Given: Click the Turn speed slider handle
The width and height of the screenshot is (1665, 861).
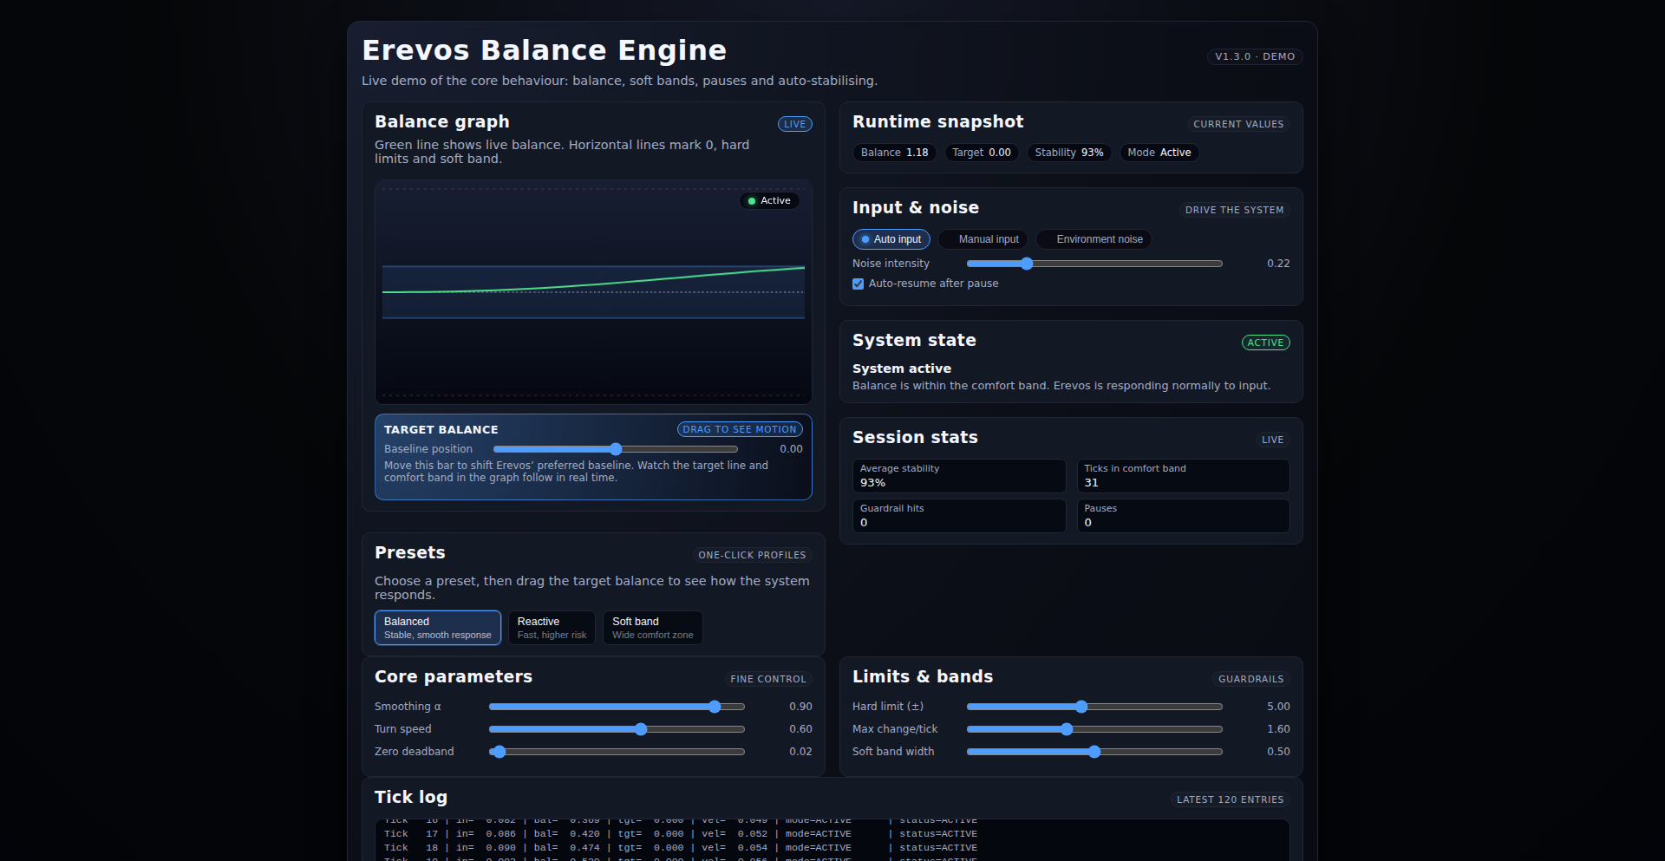Looking at the screenshot, I should coord(641,729).
